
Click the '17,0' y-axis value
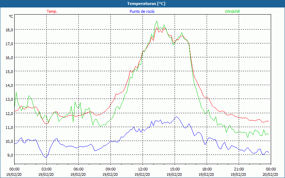(x=9, y=44)
